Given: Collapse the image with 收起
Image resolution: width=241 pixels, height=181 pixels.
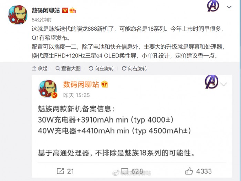Looking at the screenshot, I should [40, 68].
